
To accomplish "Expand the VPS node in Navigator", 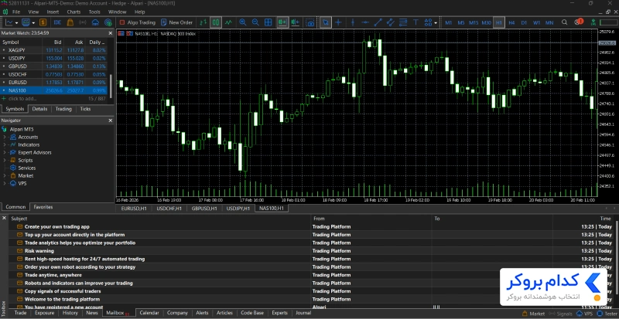I will coord(5,183).
